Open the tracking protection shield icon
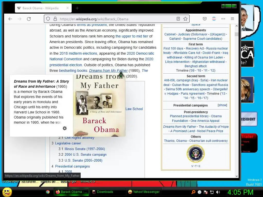Image resolution: width=263 pixels, height=197 pixels. (x=48, y=19)
